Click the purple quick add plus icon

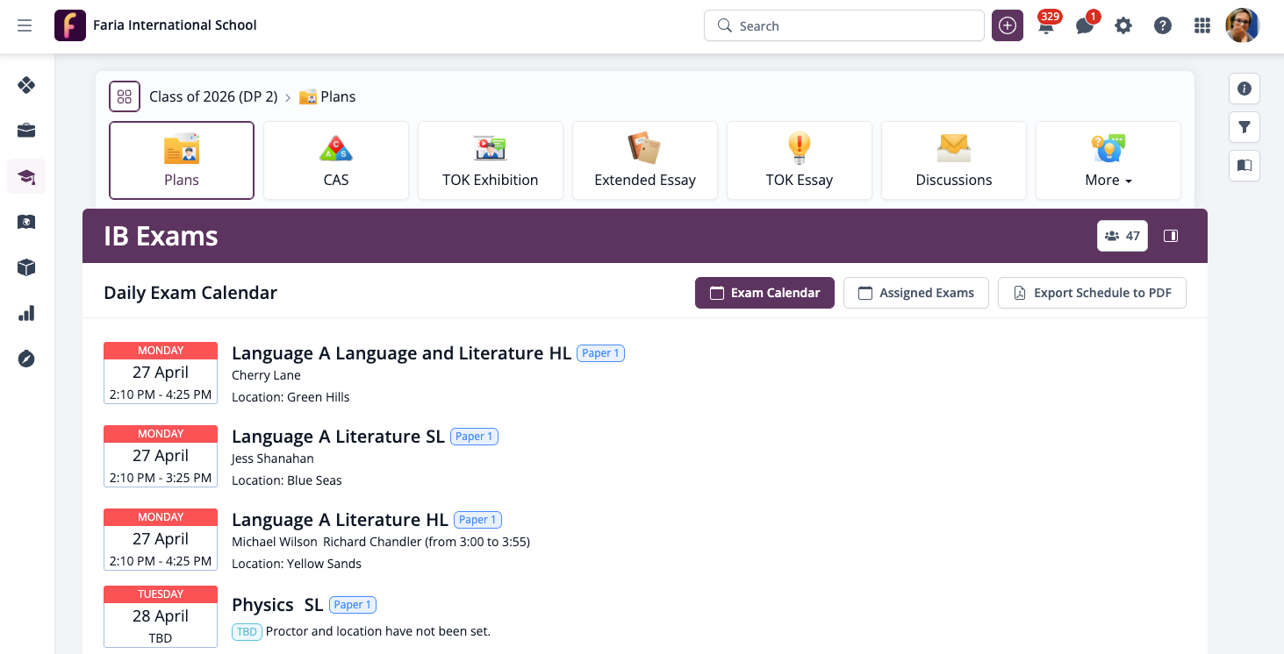click(1008, 25)
